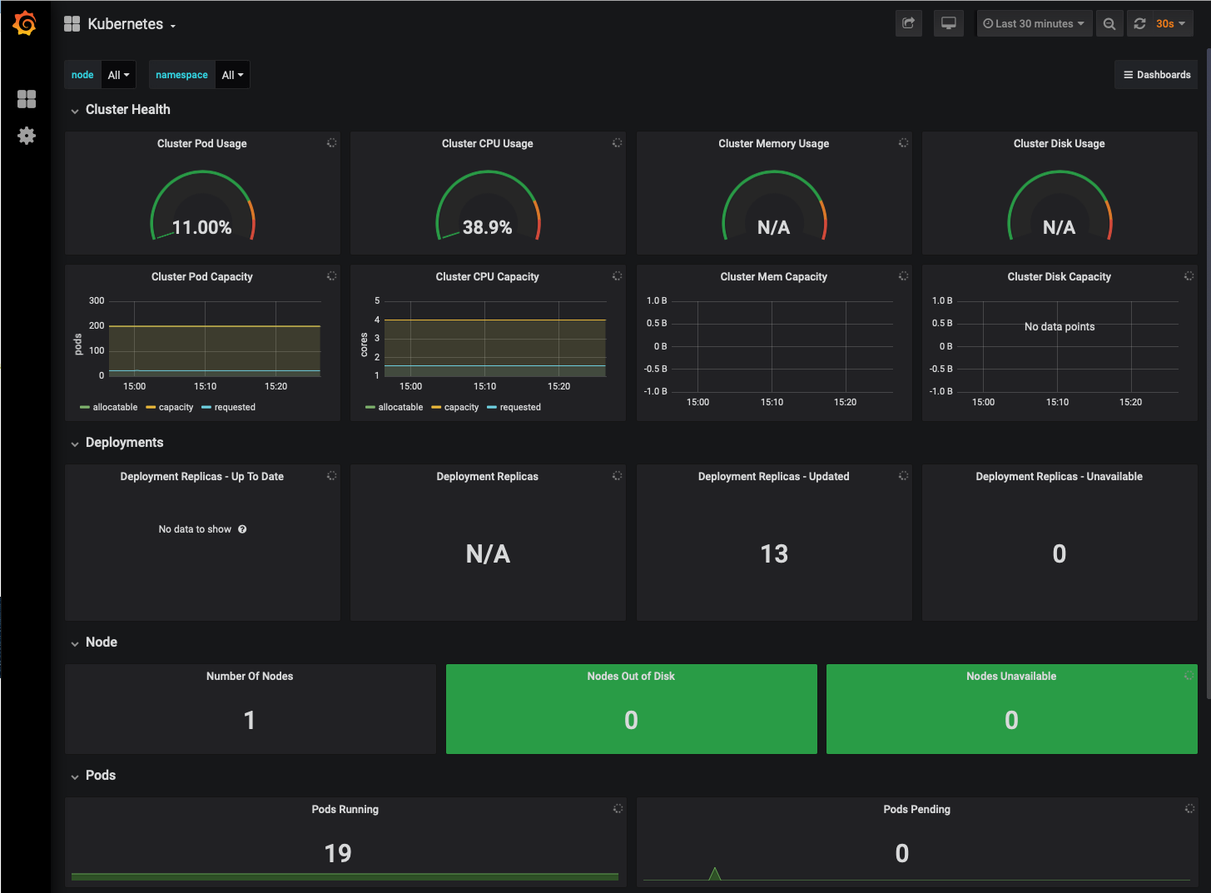Toggle the allocatable series in Pod Capacity legend
This screenshot has height=893, width=1211.
(109, 408)
